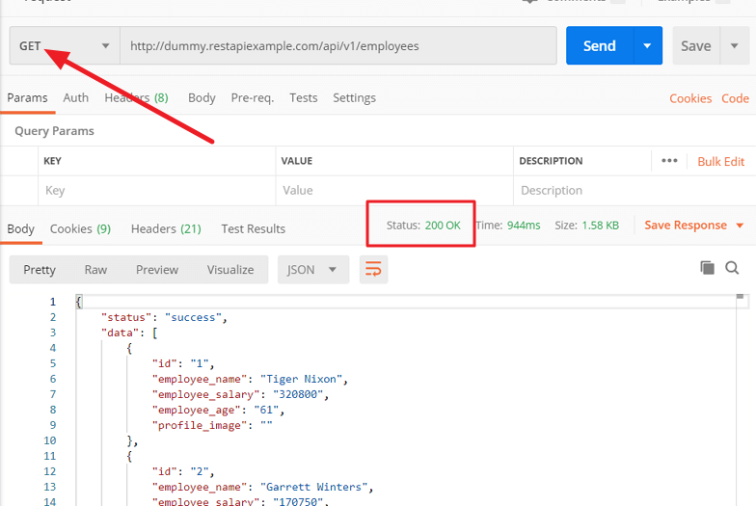This screenshot has width=756, height=506.
Task: Open the Code link
Action: coord(735,98)
